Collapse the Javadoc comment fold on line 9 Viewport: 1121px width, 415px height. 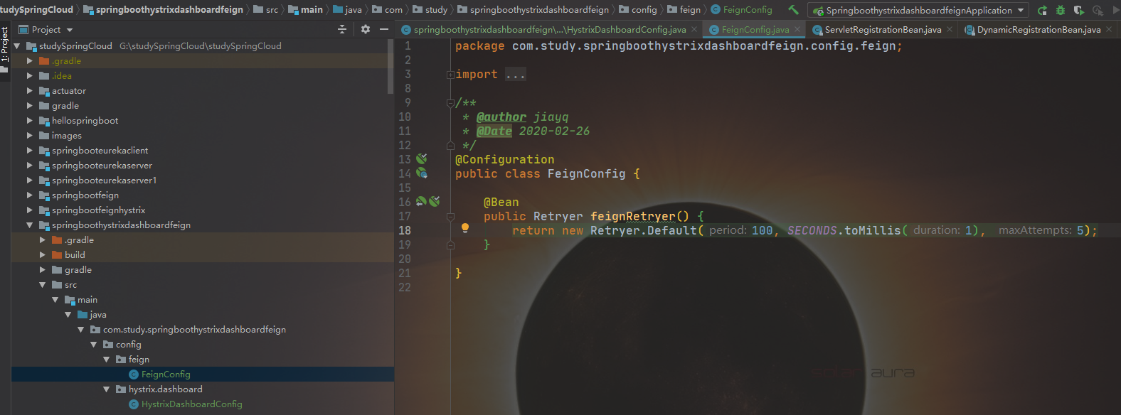pos(450,103)
